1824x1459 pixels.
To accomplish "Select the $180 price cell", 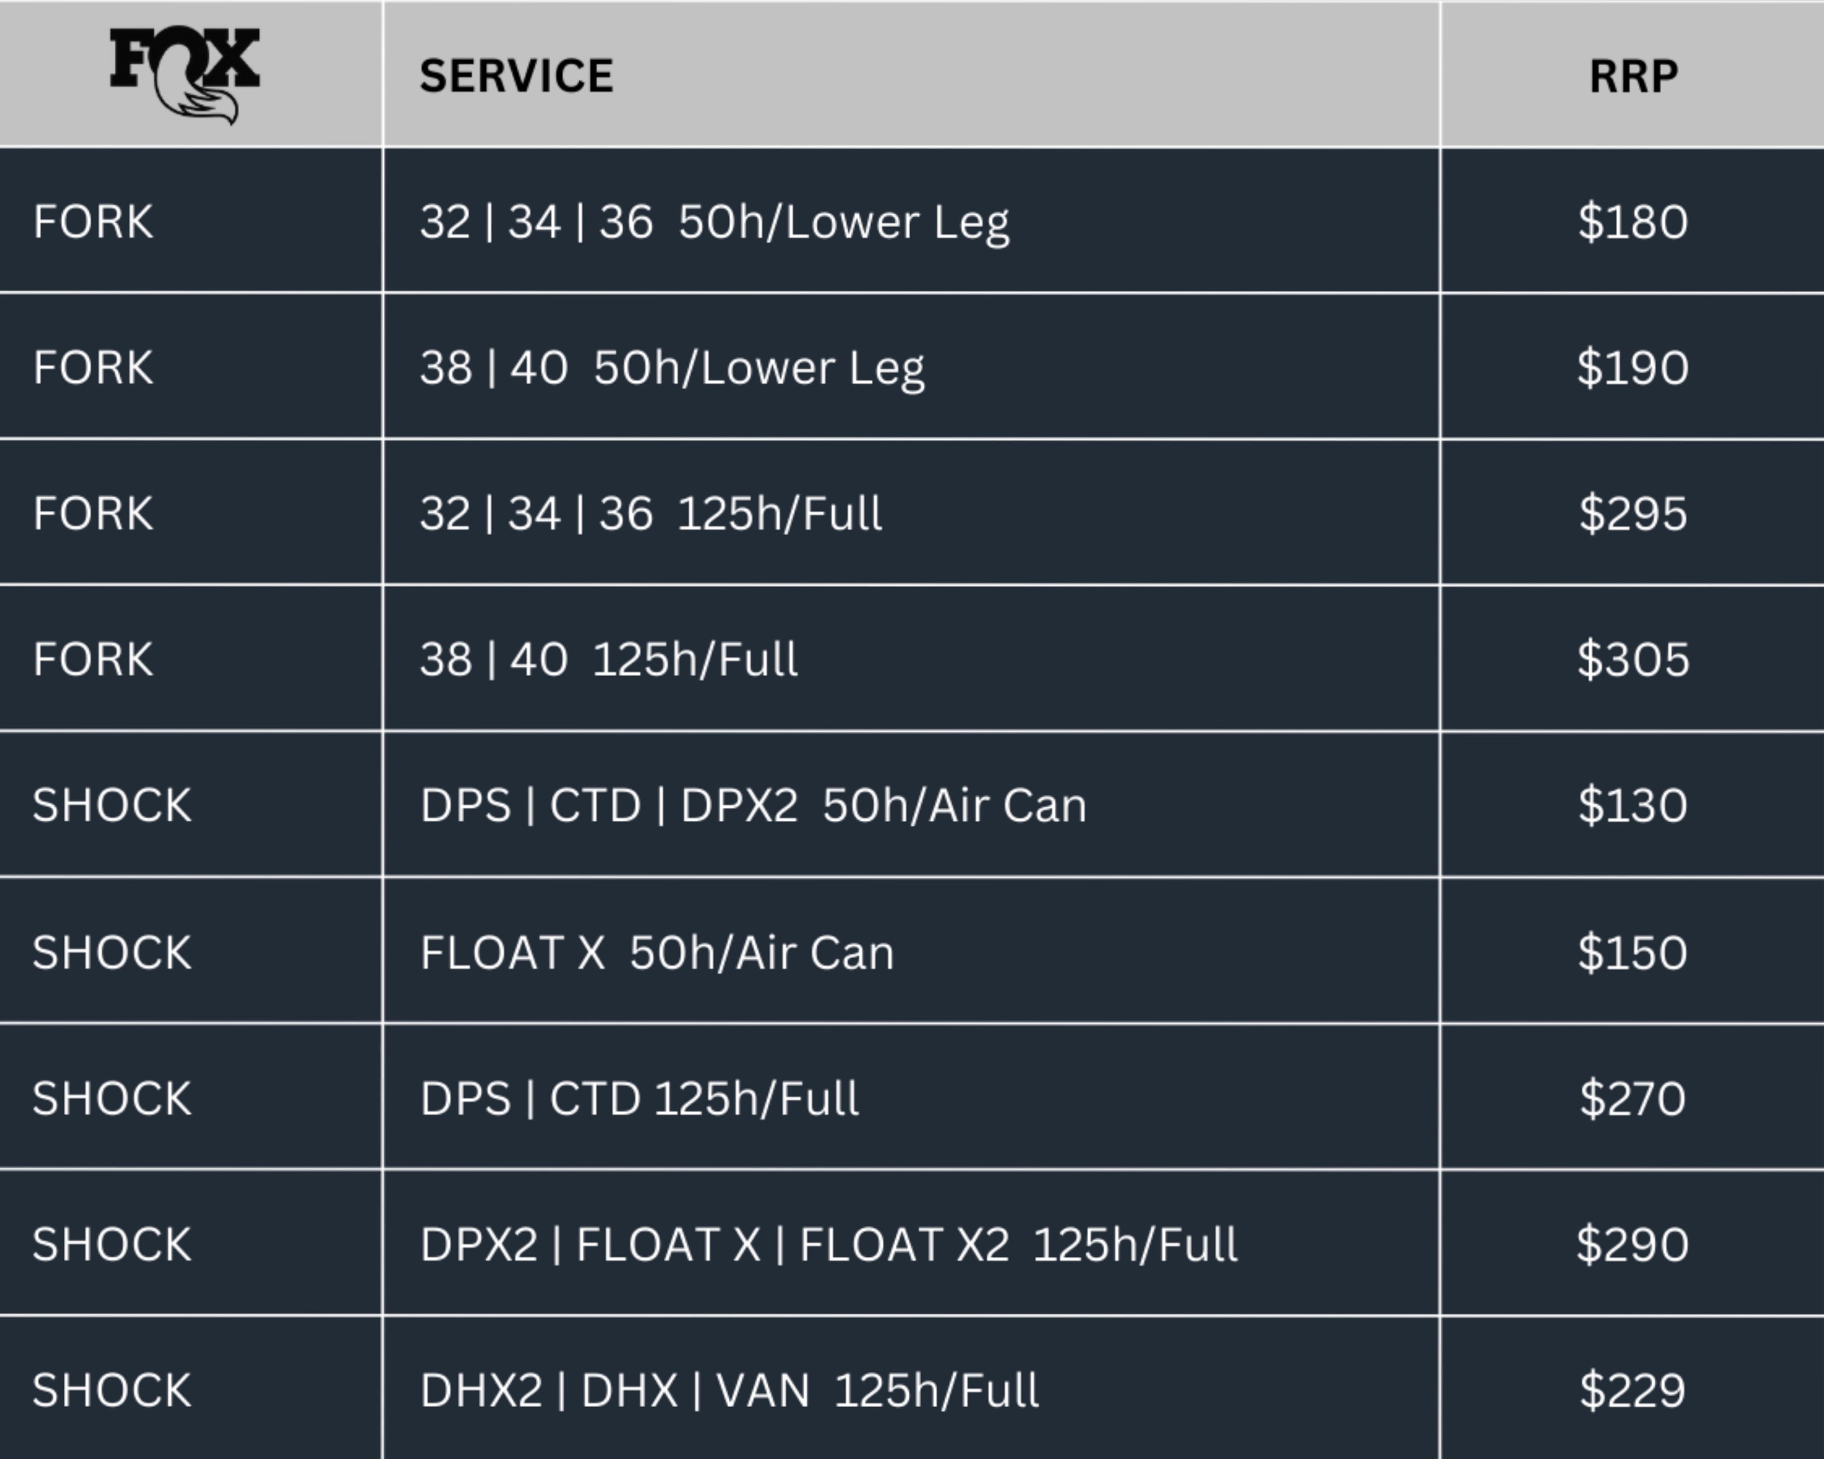I will (1633, 221).
